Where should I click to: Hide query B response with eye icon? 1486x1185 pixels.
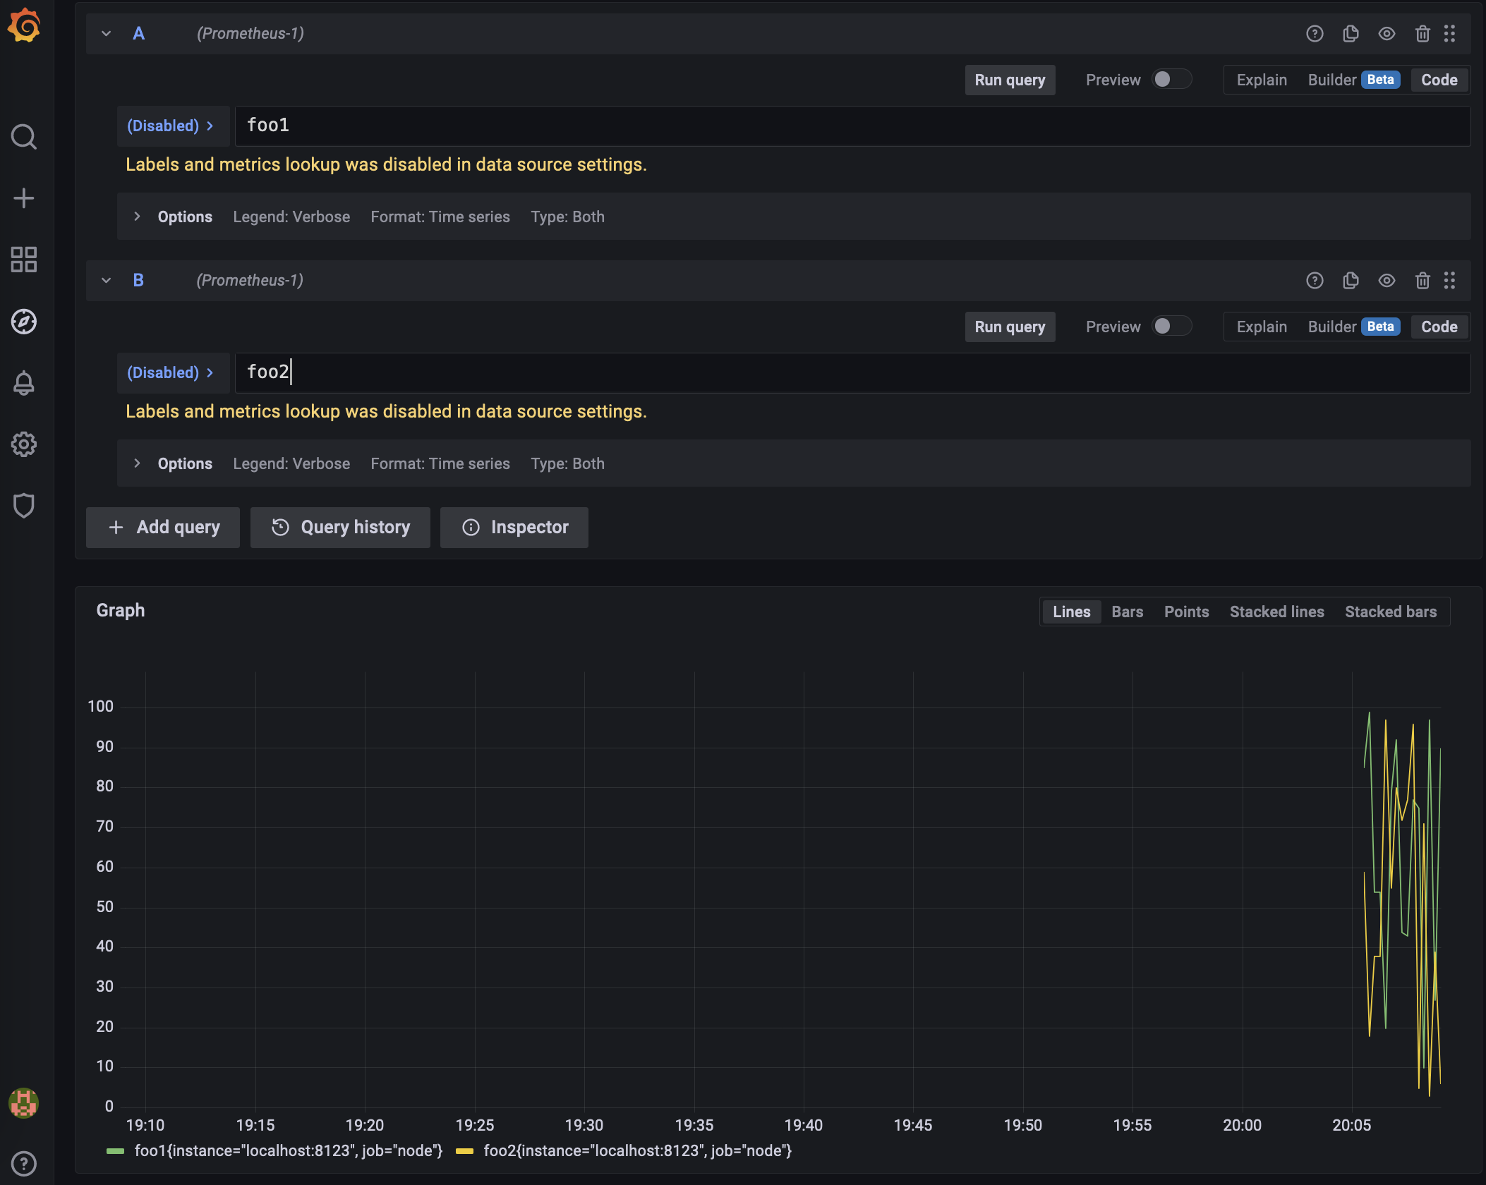click(1387, 281)
